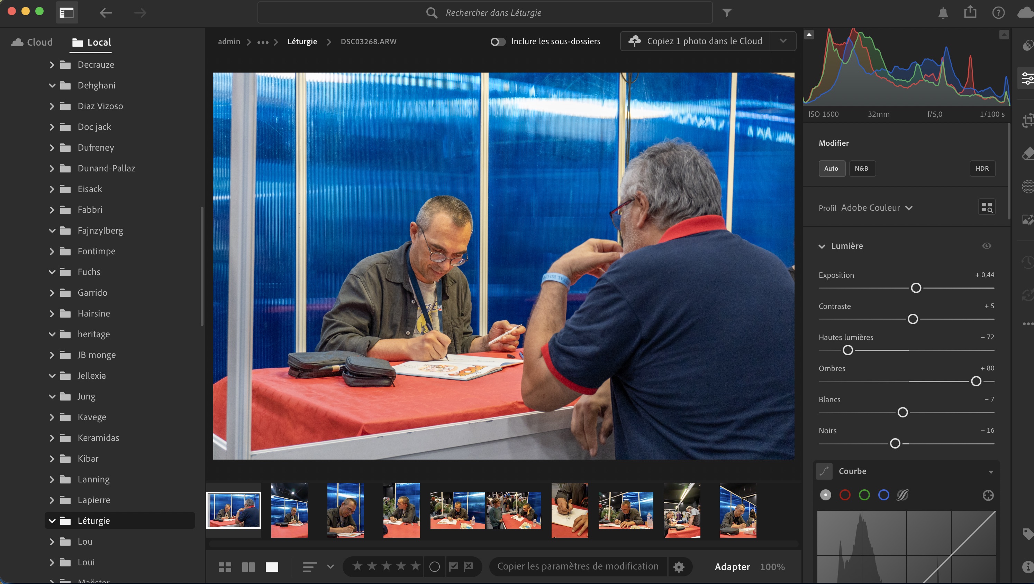The width and height of the screenshot is (1034, 584).
Task: Click the Exposition slider handle
Action: (916, 288)
